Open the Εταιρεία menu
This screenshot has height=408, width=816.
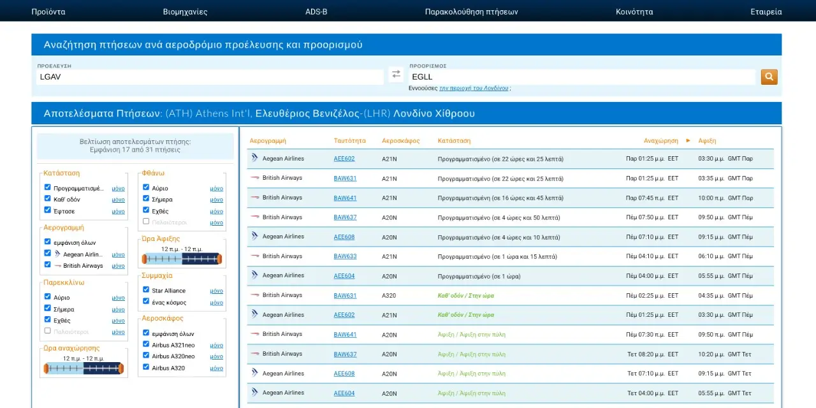tap(766, 11)
